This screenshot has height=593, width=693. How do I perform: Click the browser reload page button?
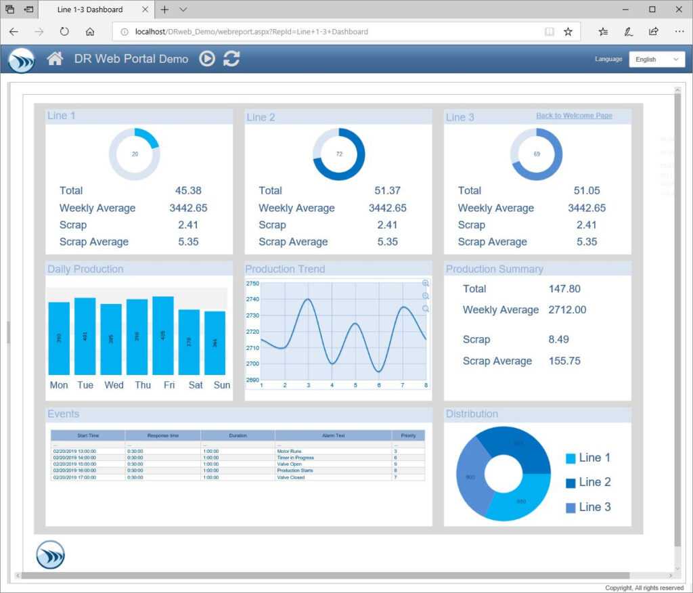(64, 31)
